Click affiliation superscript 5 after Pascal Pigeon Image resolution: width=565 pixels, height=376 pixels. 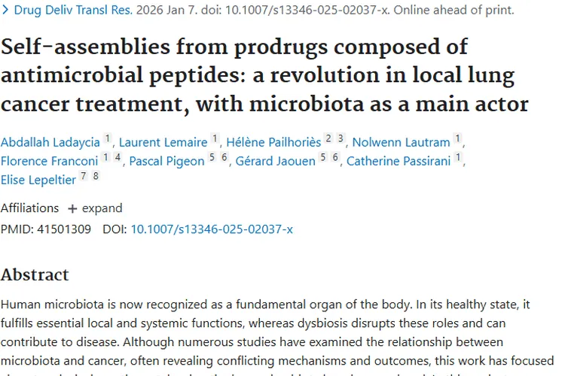click(212, 158)
